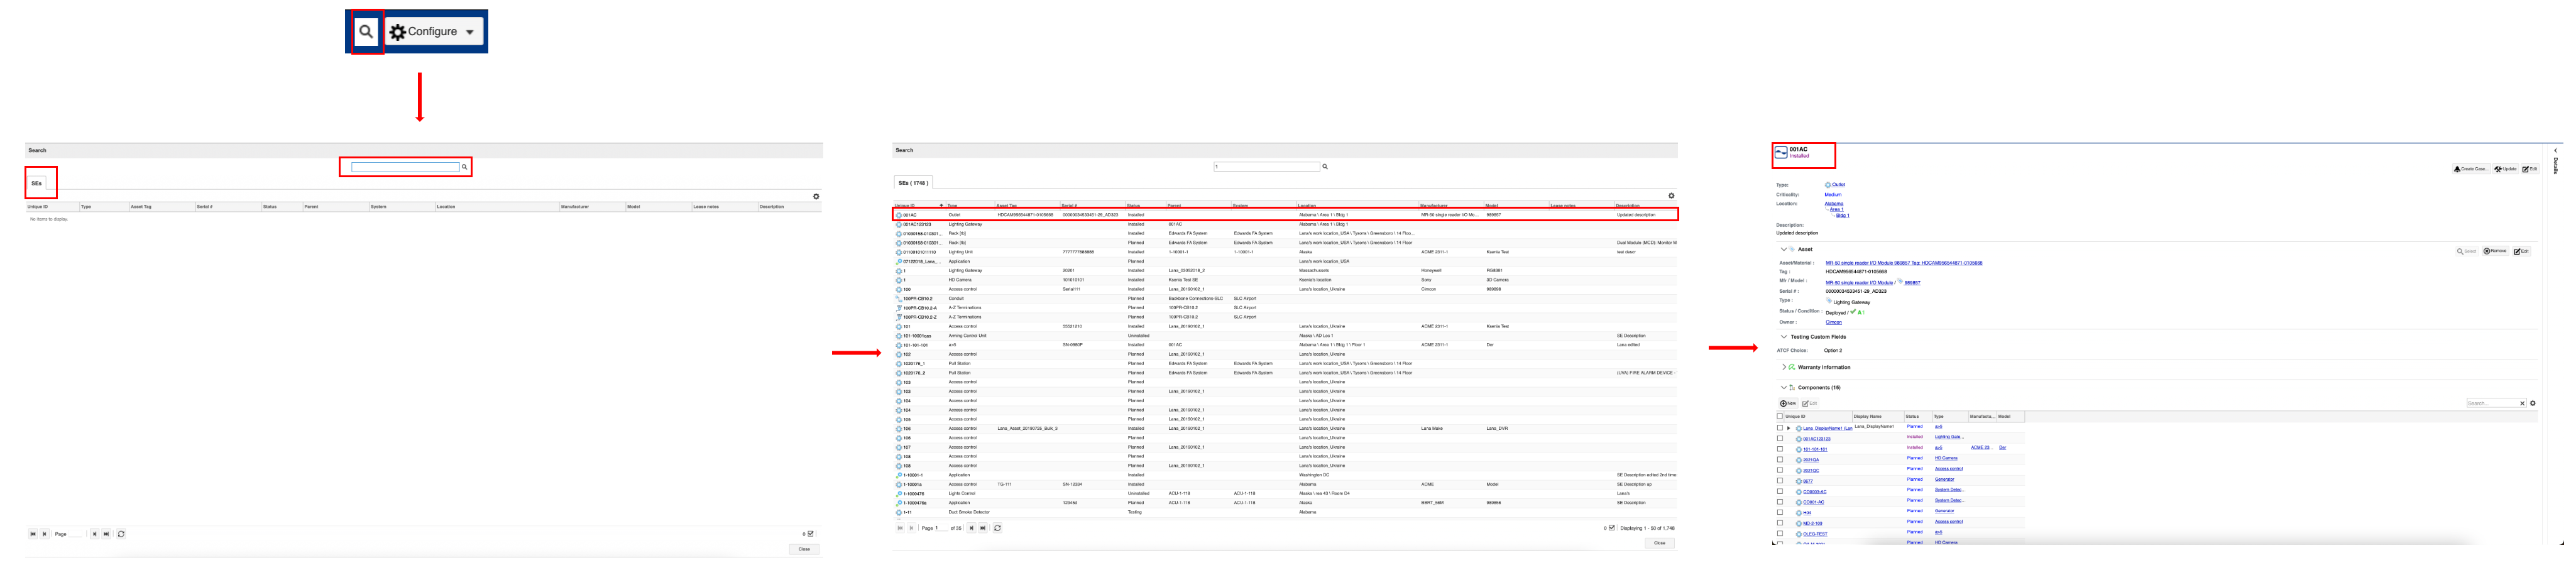This screenshot has height=570, width=2576.
Task: Open the Outlet type link
Action: [x=1838, y=185]
